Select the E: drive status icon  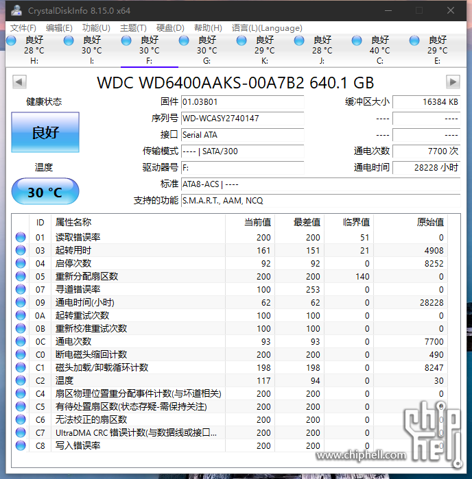pos(414,40)
